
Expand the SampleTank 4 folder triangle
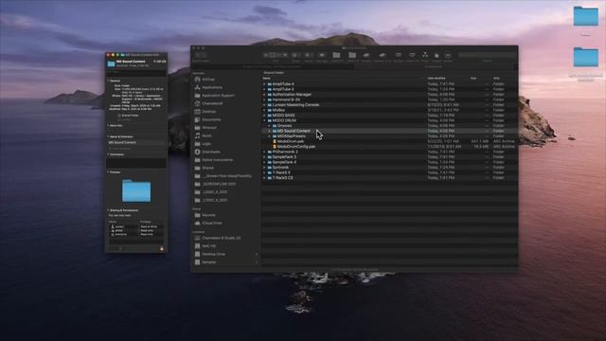[x=265, y=162]
